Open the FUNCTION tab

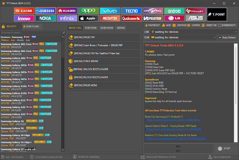pos(91,28)
